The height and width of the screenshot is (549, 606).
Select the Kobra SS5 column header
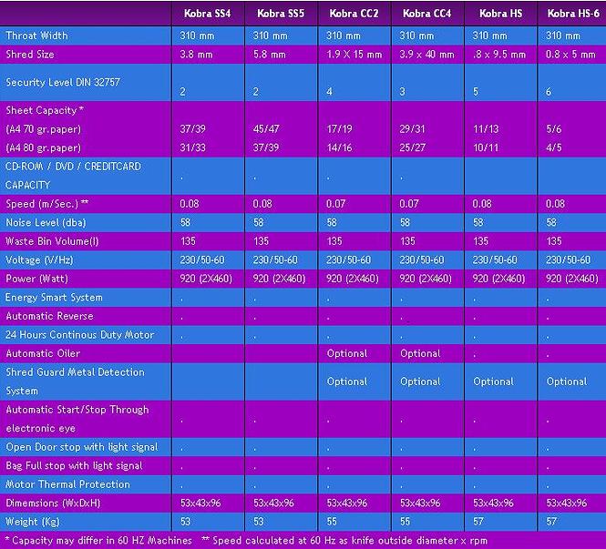(279, 13)
